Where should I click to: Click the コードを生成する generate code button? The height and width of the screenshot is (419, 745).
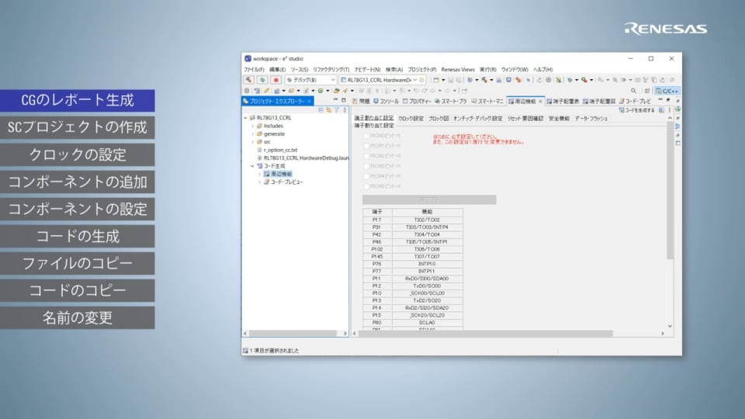coord(636,110)
